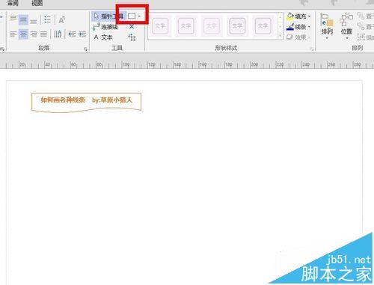The image size is (374, 285).
Task: Click the increase indent icon
Action: pos(82,34)
